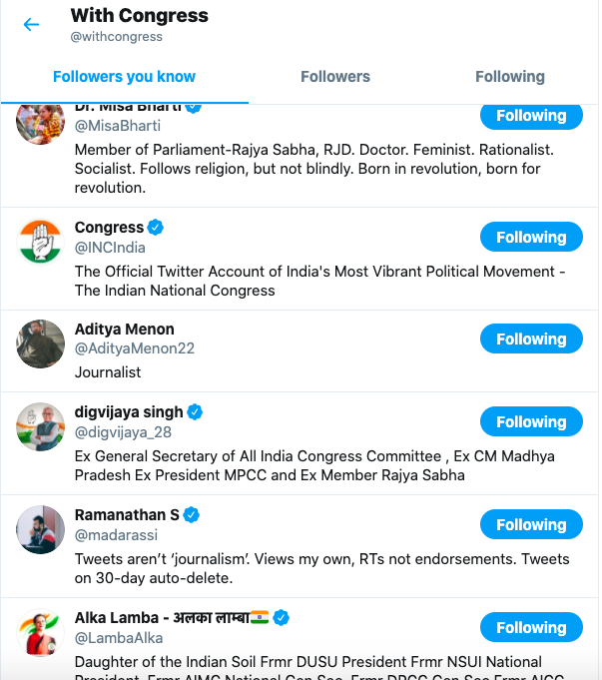Open the @MisaBharti handle link
This screenshot has height=680, width=602.
click(x=118, y=126)
